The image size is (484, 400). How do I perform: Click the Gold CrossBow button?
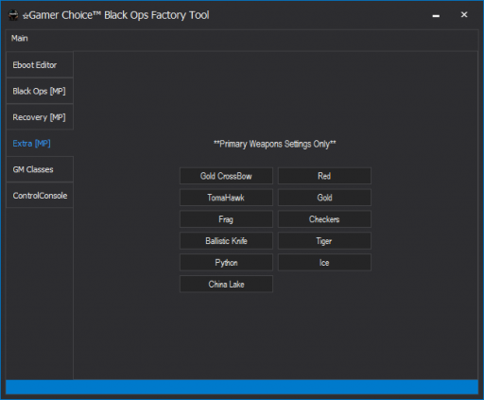(226, 176)
